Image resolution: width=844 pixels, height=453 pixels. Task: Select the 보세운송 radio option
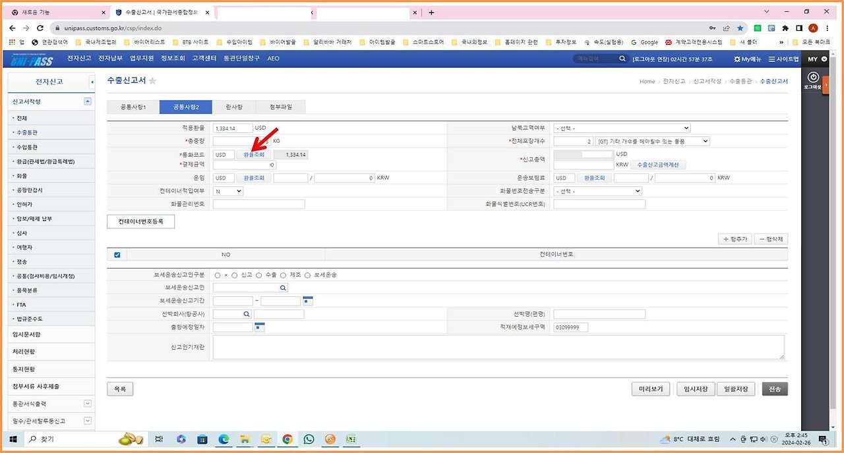[307, 275]
